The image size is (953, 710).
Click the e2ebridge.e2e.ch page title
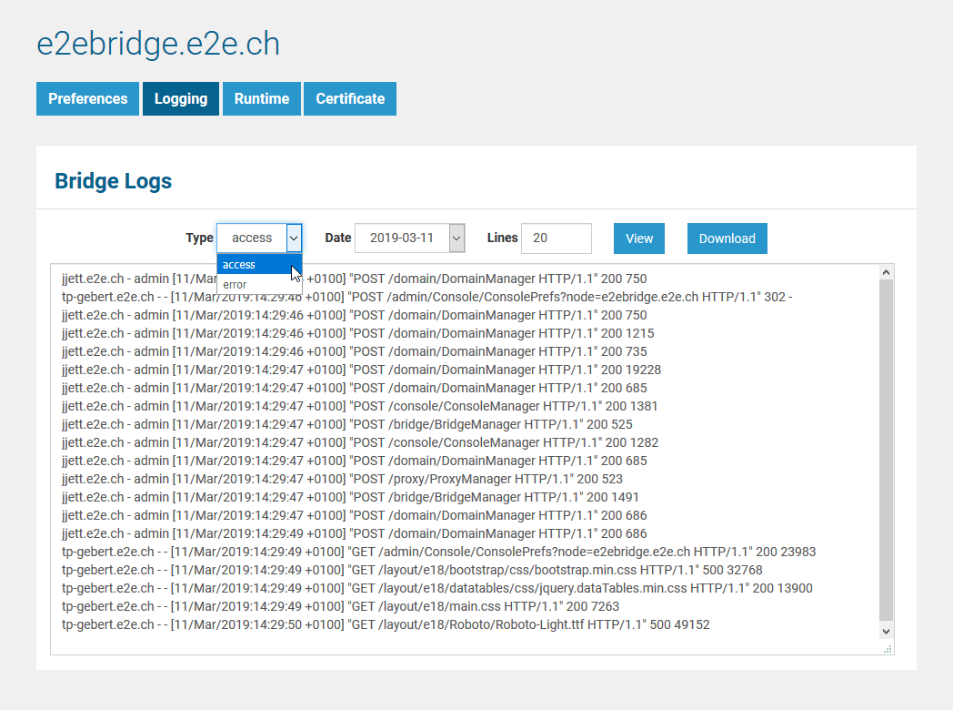point(158,43)
